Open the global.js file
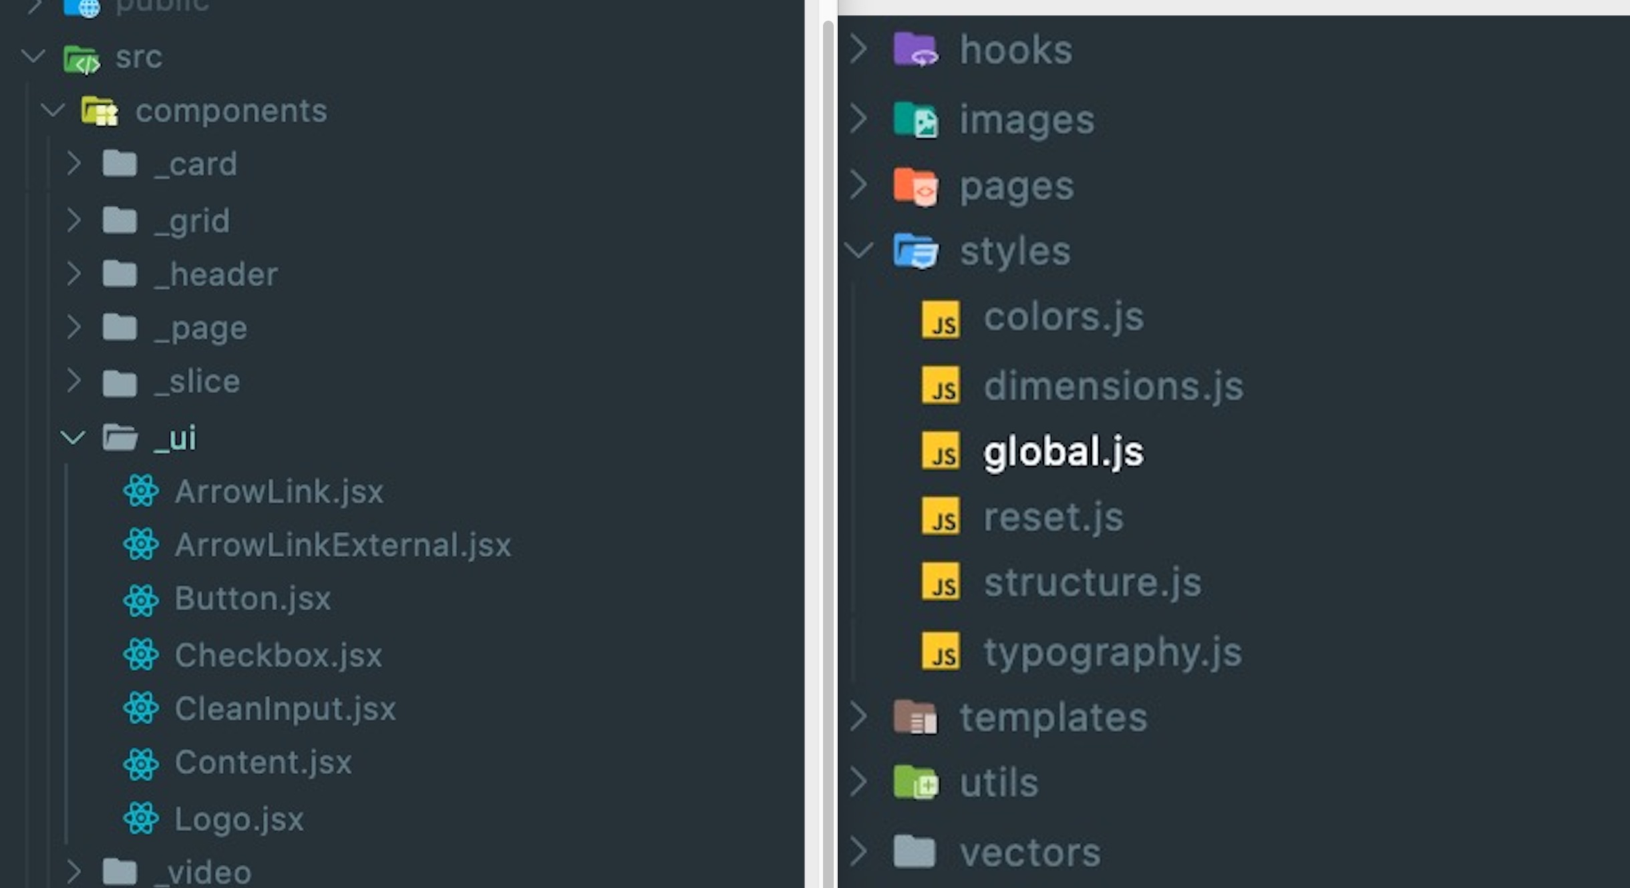 (1064, 451)
